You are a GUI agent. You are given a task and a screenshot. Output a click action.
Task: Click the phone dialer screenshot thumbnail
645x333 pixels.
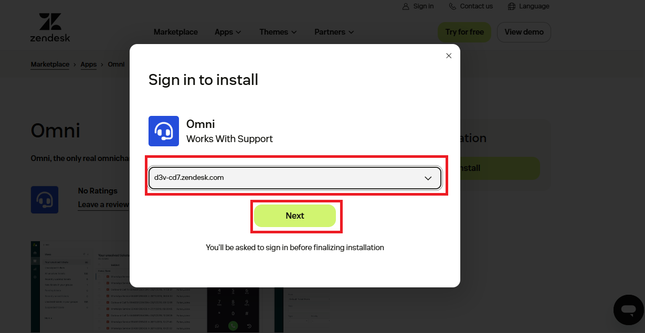click(234, 309)
